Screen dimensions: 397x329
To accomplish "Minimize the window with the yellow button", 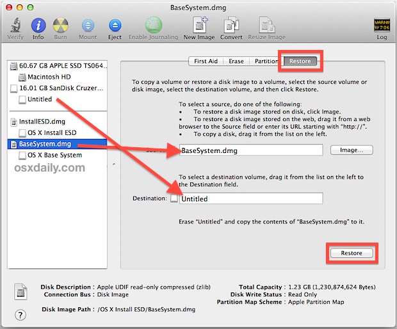I will [20, 7].
